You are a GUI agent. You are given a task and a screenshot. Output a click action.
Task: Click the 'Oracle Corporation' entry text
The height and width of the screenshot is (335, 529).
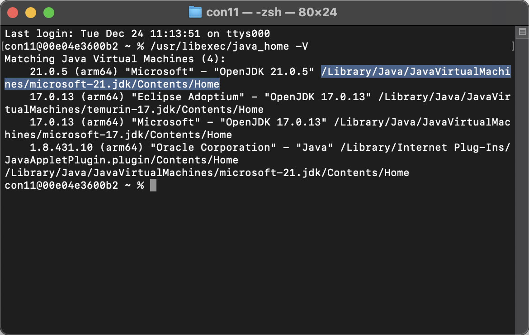(x=213, y=147)
